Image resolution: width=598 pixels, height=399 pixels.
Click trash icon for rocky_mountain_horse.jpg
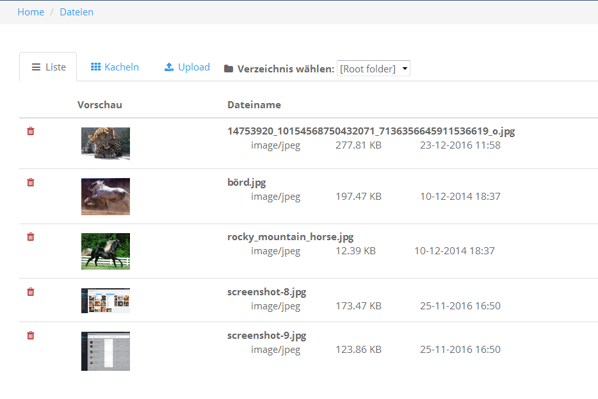(x=31, y=237)
